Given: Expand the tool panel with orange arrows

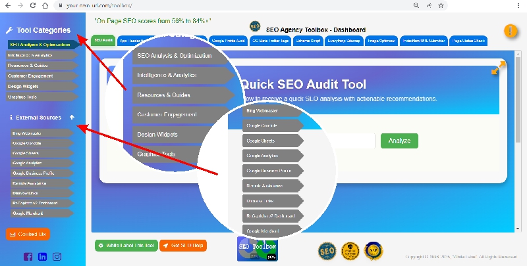Looking at the screenshot, I should (498, 68).
